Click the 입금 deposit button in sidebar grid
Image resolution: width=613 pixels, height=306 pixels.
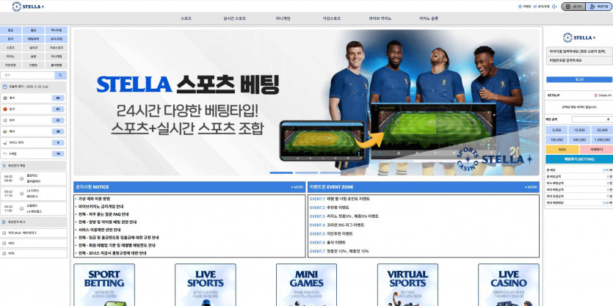11,30
